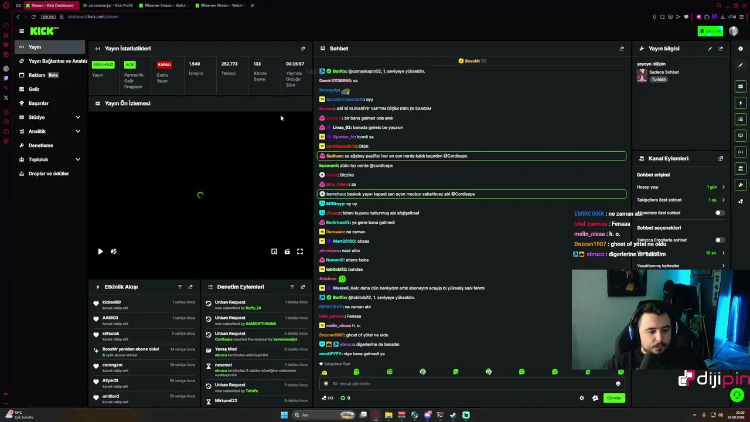750x422 pixels.
Task: Open the Windows Start button
Action: pyautogui.click(x=284, y=415)
